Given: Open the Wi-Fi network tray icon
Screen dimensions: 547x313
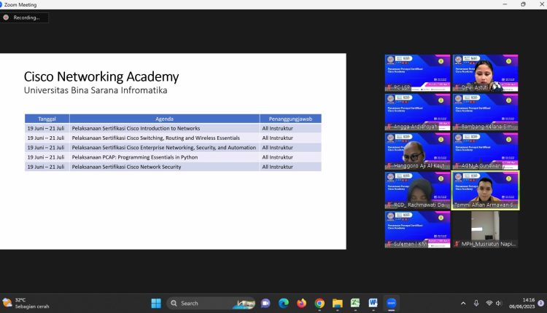Looking at the screenshot, I should point(489,304).
